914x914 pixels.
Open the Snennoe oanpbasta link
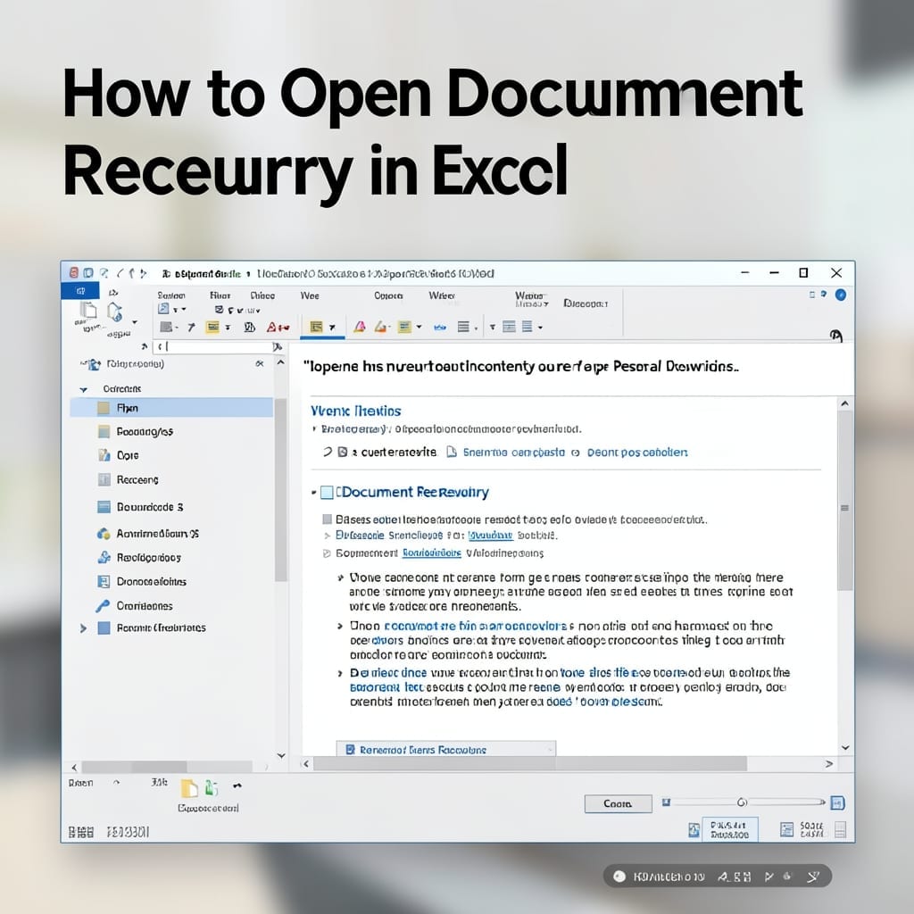(513, 453)
